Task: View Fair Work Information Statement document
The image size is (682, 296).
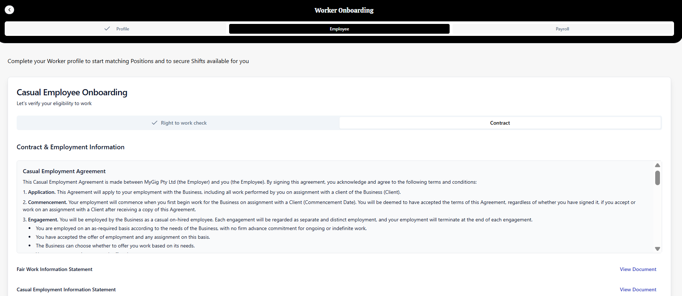Action: click(638, 269)
